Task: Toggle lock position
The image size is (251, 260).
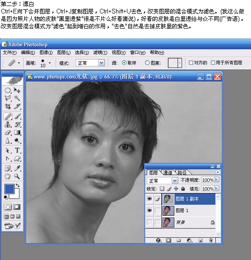Action: pyautogui.click(x=176, y=189)
